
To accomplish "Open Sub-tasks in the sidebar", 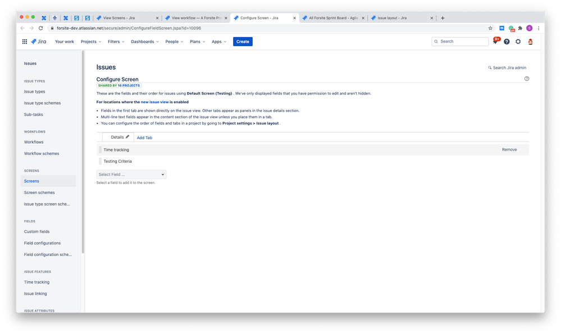I will [33, 115].
